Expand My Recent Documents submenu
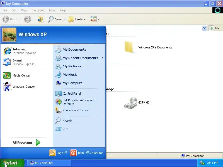This screenshot has width=223, height=167. tap(79, 58)
